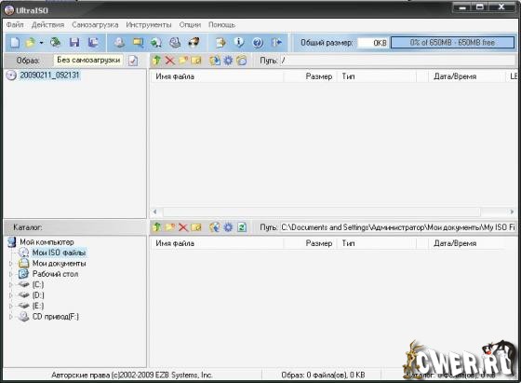521x383 pixels.
Task: Click the Без самозагрузки boot type label
Action: click(88, 61)
